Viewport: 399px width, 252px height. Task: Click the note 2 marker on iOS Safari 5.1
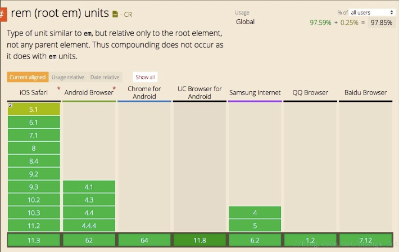(x=10, y=105)
